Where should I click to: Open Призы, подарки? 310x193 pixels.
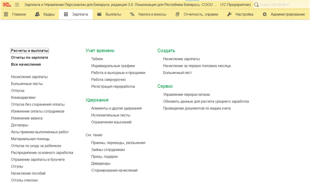pyautogui.click(x=104, y=156)
